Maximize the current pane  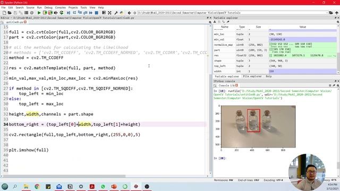coord(104,13)
